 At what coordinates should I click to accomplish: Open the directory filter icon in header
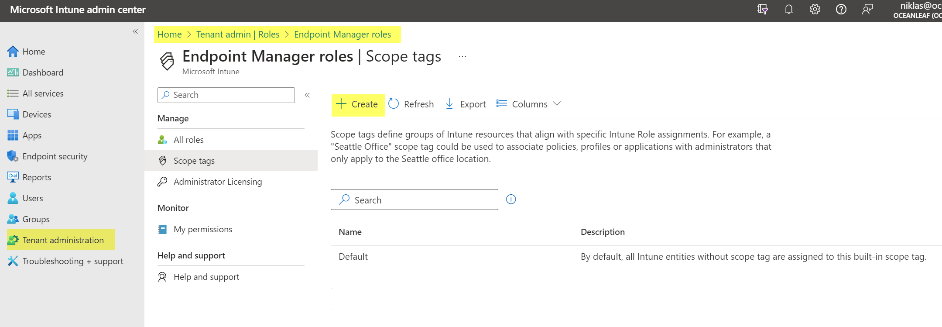click(x=762, y=9)
